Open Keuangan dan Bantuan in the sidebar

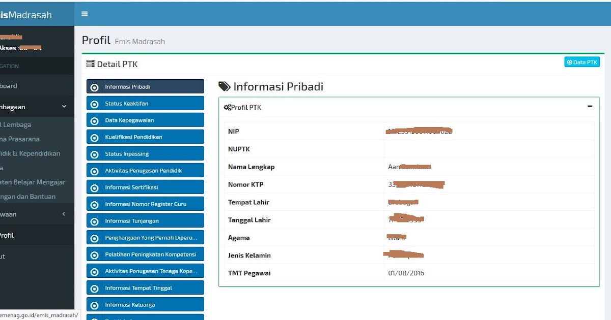(28, 197)
